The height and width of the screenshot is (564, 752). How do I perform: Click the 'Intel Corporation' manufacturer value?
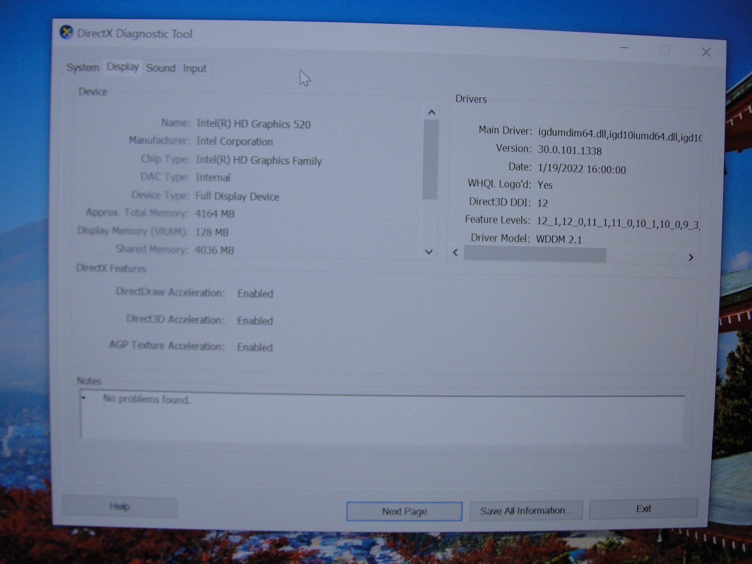(x=235, y=141)
